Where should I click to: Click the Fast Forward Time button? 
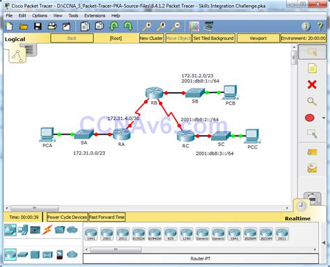[107, 217]
